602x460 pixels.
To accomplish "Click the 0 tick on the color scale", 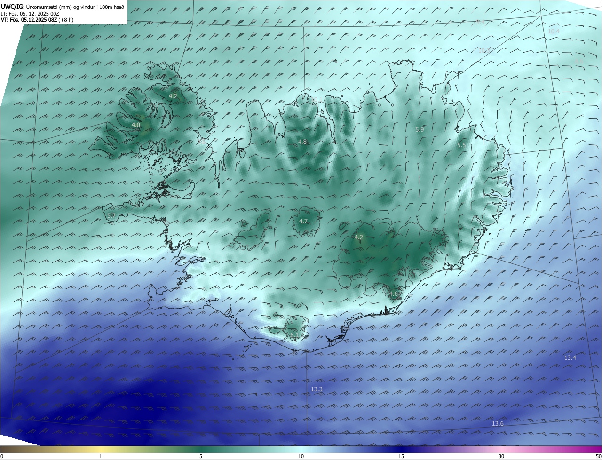I will [2, 456].
